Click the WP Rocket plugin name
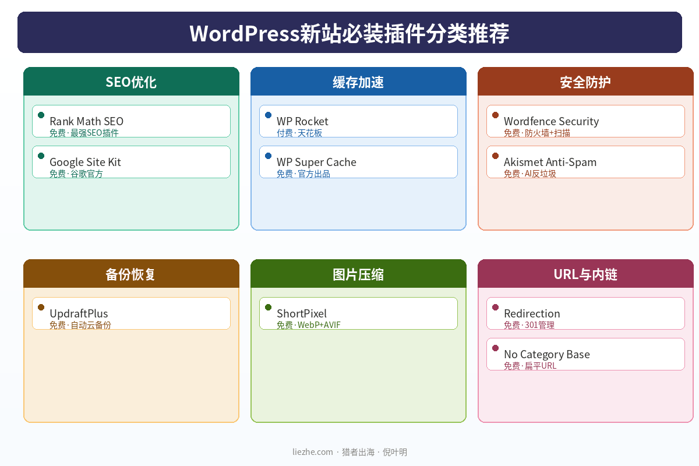This screenshot has width=699, height=466. click(x=302, y=121)
